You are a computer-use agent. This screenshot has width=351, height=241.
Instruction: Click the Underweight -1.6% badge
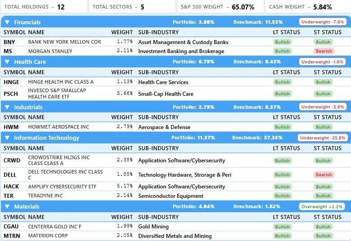tap(322, 62)
